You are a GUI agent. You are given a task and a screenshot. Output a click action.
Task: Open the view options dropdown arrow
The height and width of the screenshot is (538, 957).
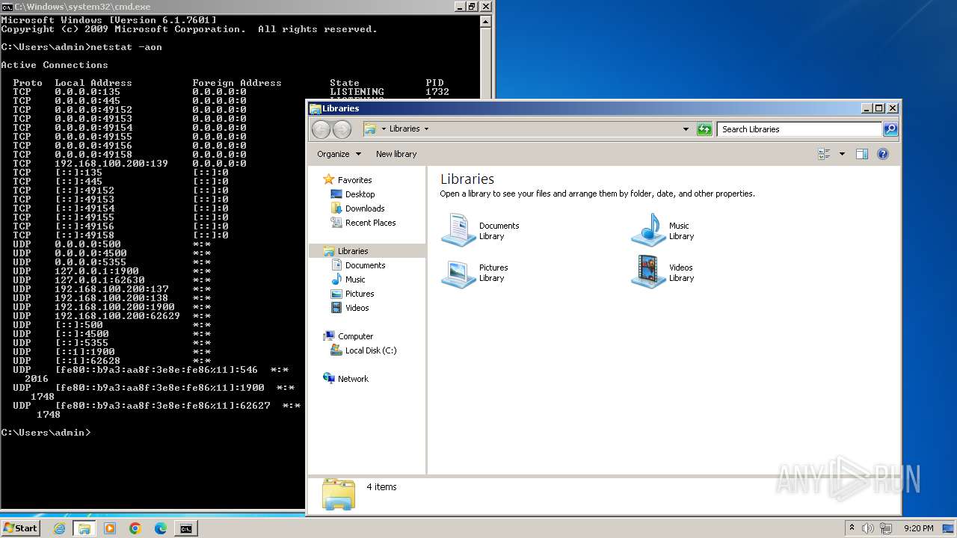[842, 154]
